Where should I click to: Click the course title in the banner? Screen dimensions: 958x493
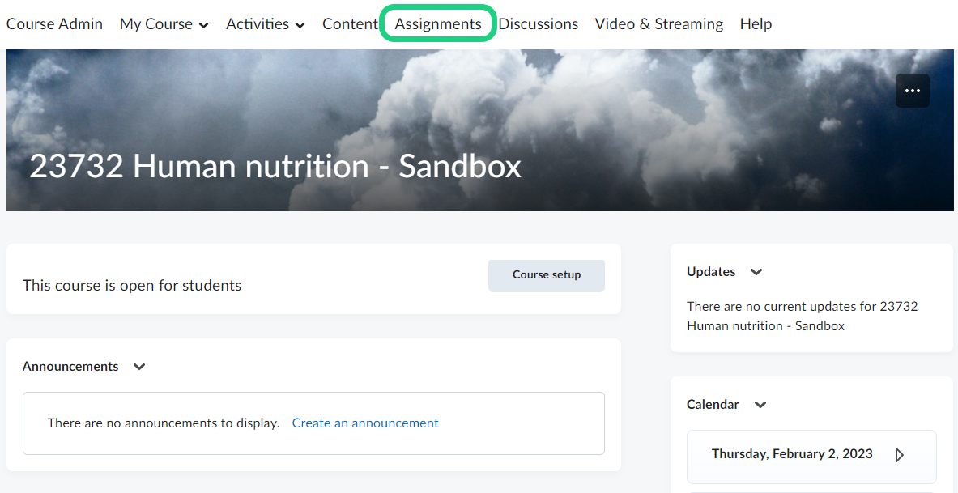(275, 167)
